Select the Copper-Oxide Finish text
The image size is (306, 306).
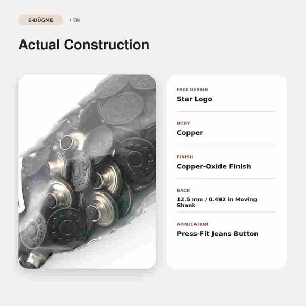tap(214, 166)
